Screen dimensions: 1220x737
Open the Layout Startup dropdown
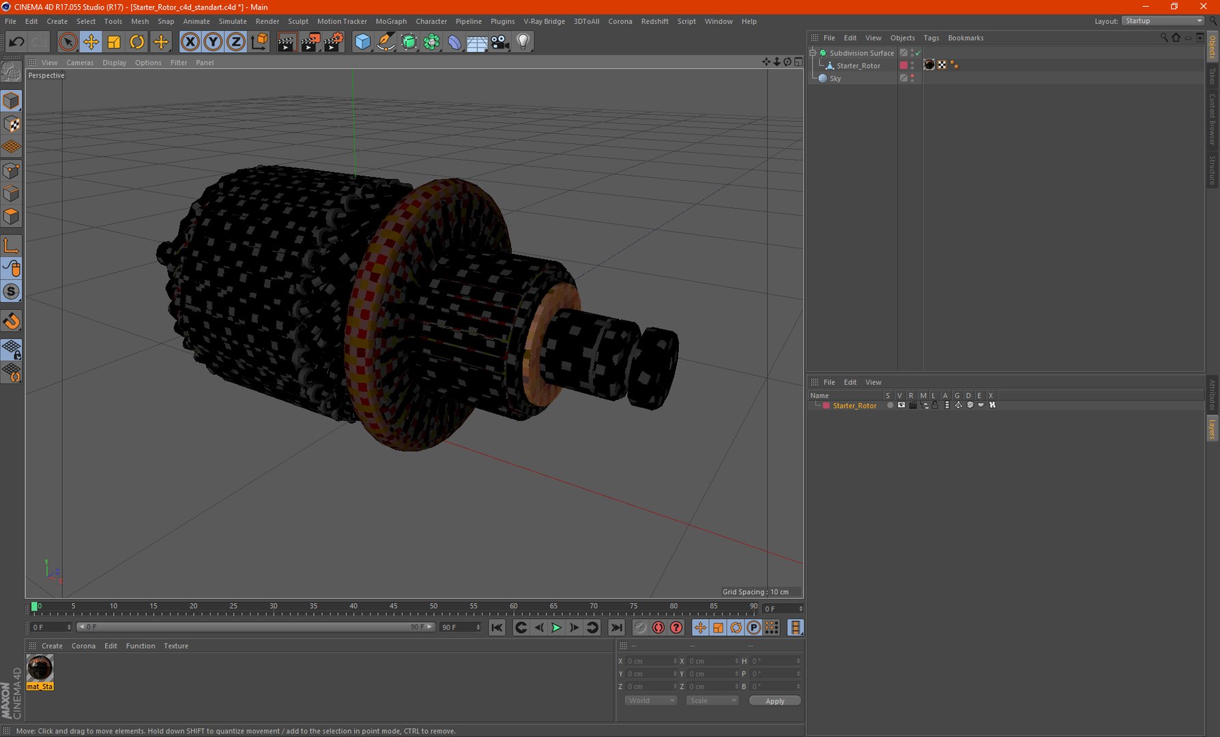click(x=1163, y=21)
